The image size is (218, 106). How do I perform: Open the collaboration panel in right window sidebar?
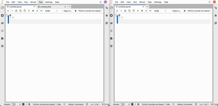pyautogui.click(x=111, y=23)
